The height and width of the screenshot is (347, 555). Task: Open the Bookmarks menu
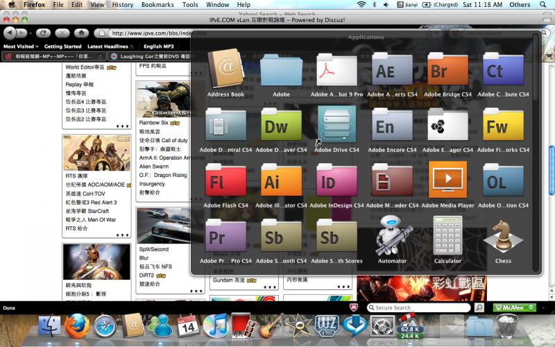157,5
